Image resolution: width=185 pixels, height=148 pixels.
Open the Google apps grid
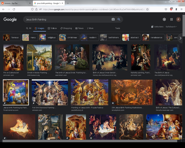(171, 19)
